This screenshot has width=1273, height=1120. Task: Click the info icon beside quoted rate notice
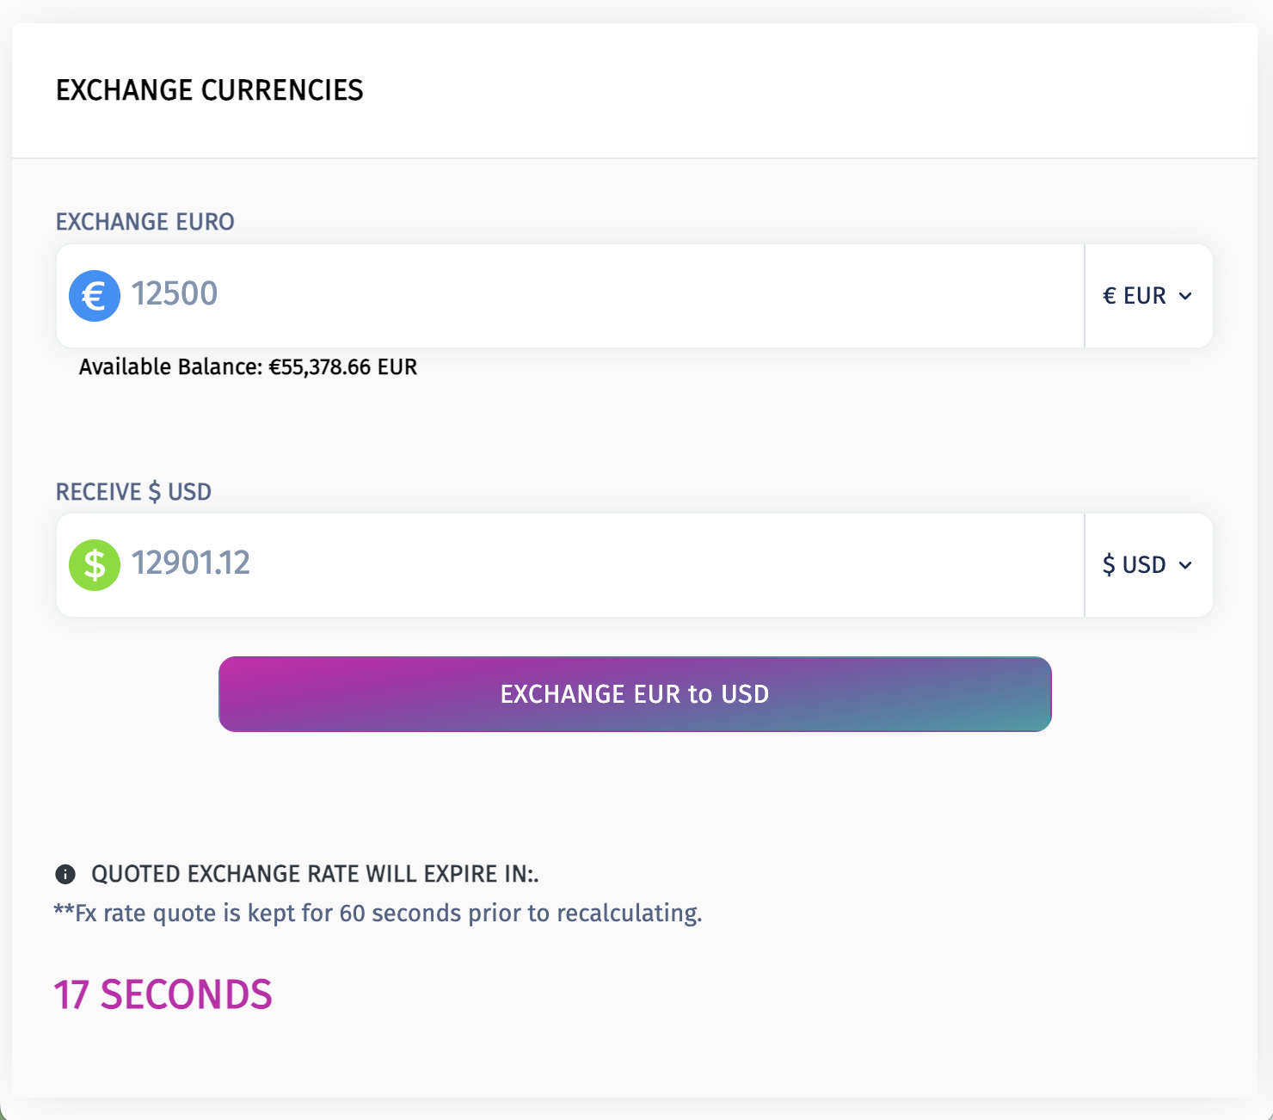point(65,874)
